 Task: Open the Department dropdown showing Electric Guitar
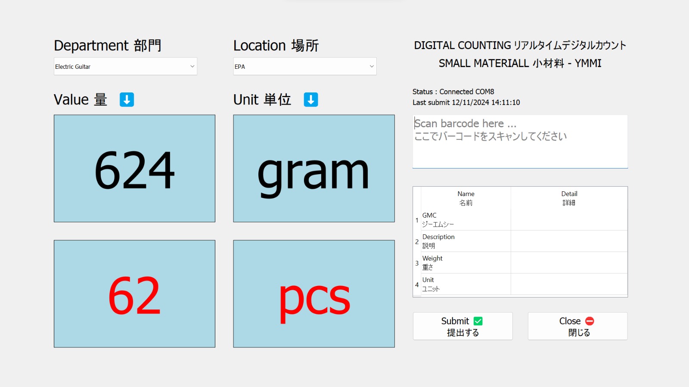(125, 67)
